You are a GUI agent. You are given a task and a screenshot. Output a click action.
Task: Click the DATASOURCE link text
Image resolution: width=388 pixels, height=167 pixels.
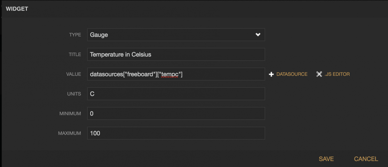tap(292, 74)
